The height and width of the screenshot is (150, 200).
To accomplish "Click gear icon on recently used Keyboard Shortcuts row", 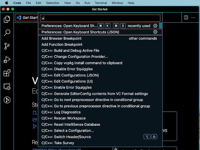I will pos(155,26).
